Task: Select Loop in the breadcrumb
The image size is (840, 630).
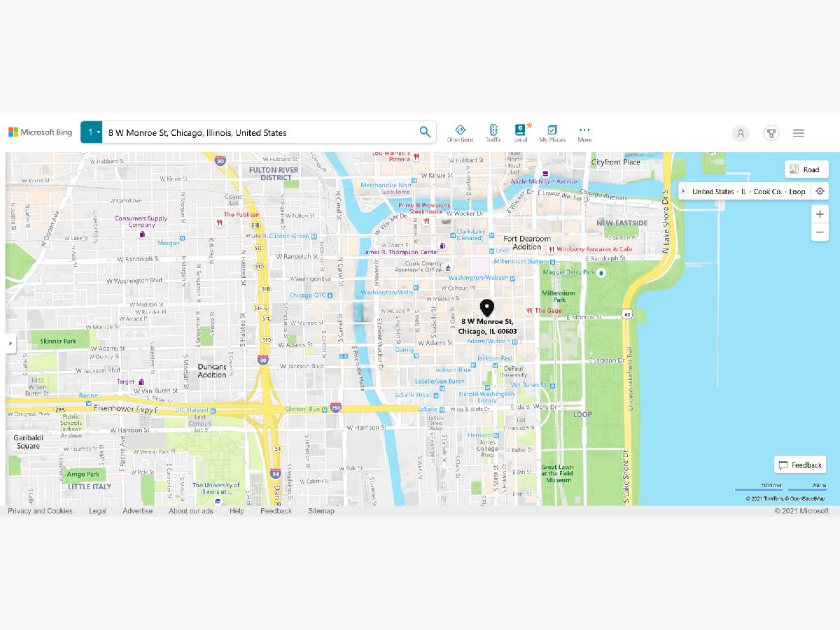Action: [797, 191]
